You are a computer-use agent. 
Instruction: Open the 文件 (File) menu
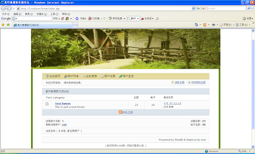(6, 14)
